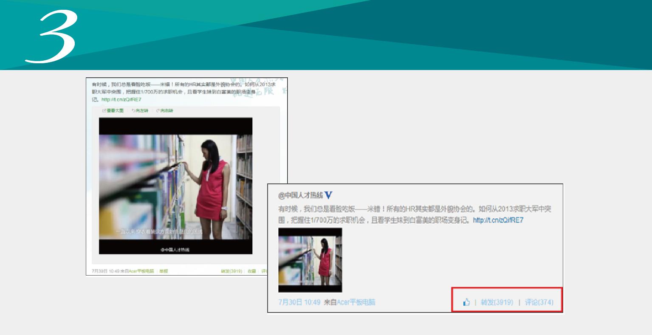
Task: Click 转发(3919) inside the red box
Action: pos(497,302)
